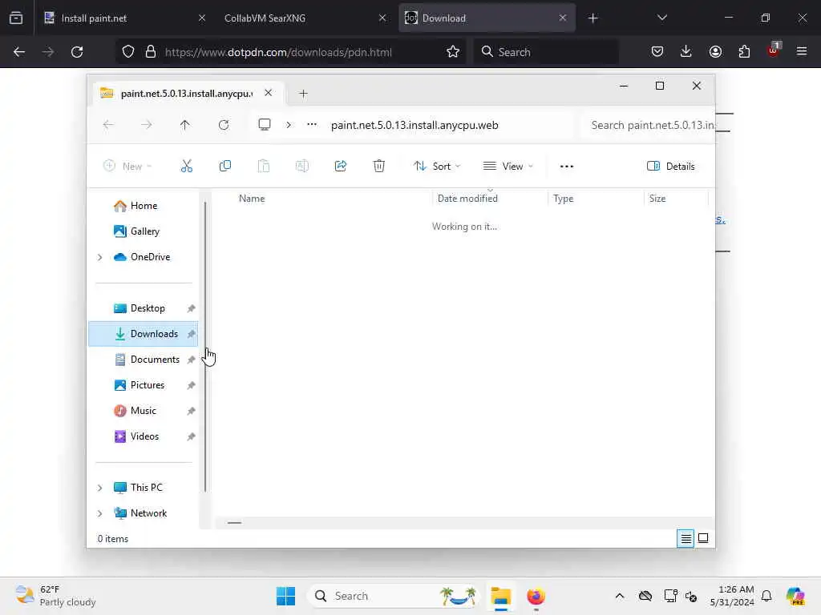821x615 pixels.
Task: Switch to details list view in status bar
Action: pyautogui.click(x=686, y=538)
